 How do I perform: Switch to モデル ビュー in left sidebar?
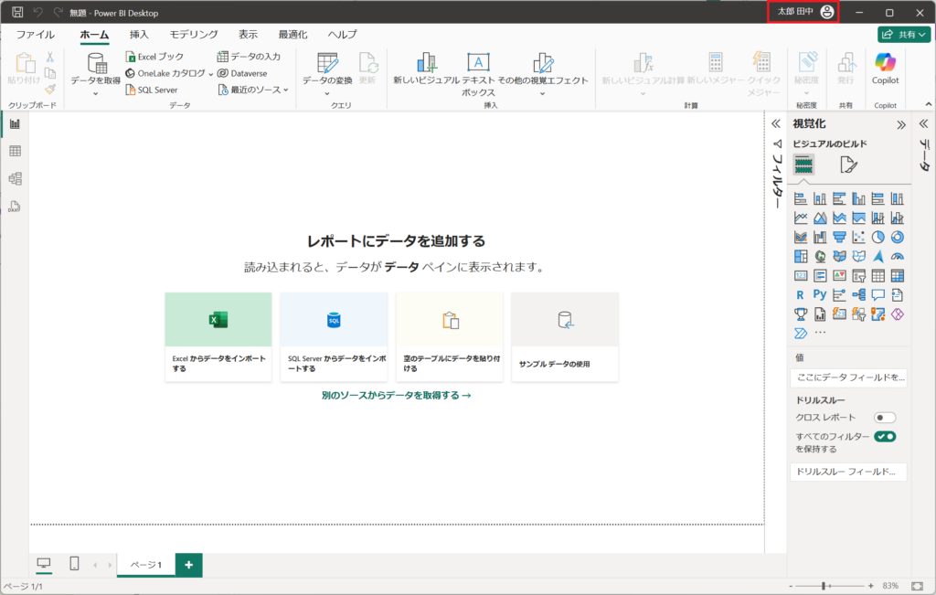[x=15, y=178]
